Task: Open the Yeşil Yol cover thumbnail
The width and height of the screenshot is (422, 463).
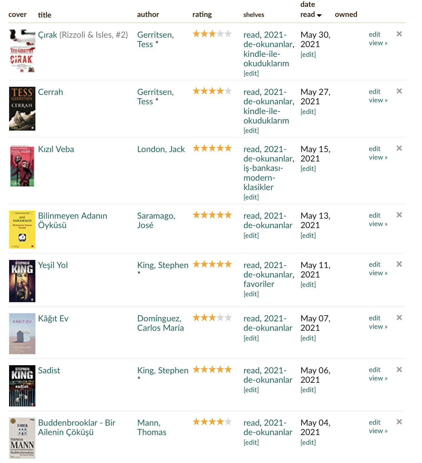Action: pos(22,281)
